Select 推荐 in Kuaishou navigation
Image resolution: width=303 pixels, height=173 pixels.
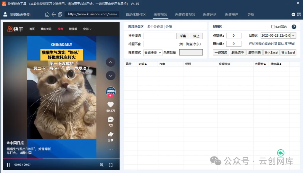(60, 29)
